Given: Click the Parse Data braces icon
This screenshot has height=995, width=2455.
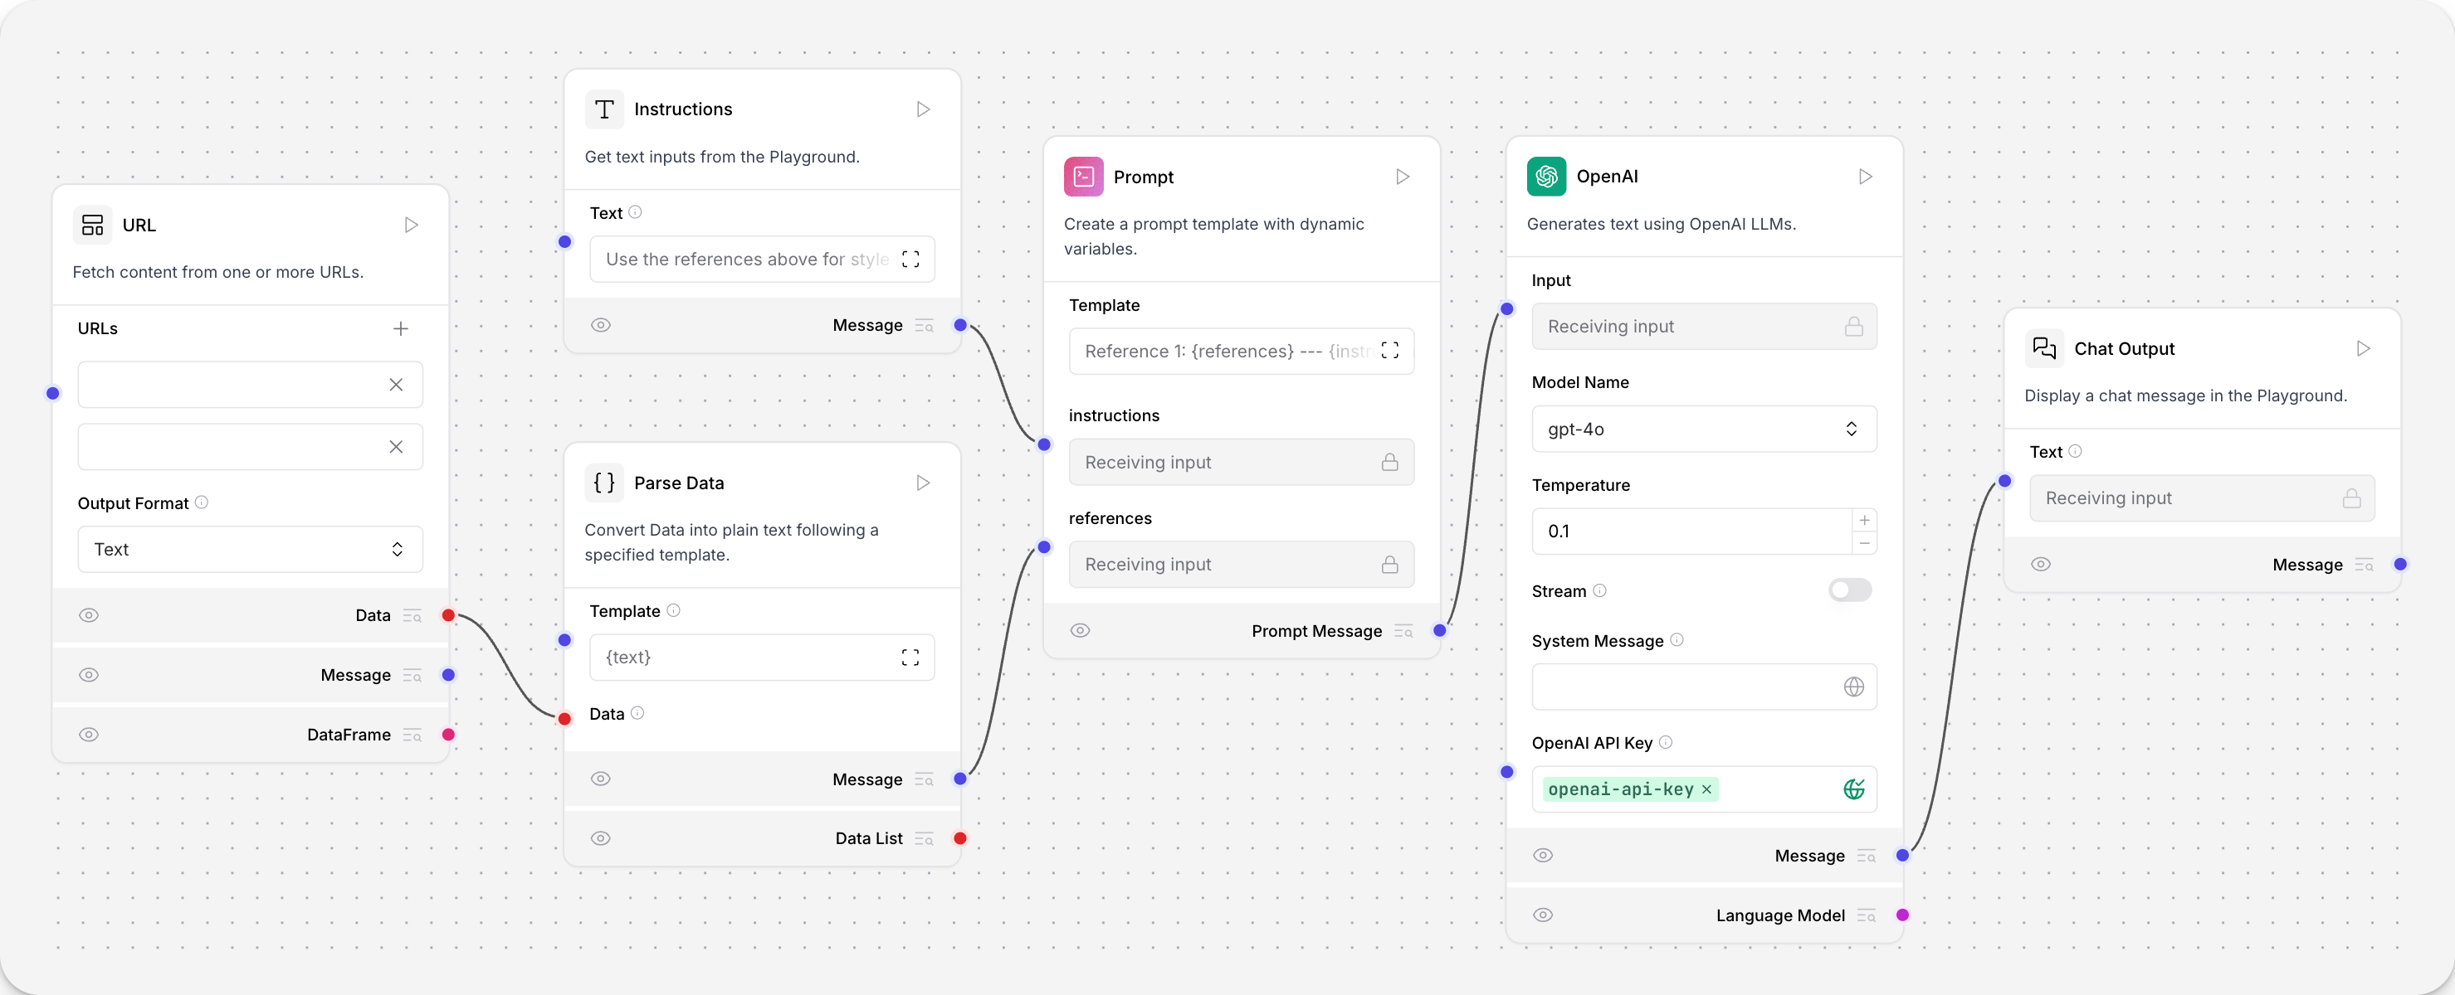Looking at the screenshot, I should (x=604, y=483).
